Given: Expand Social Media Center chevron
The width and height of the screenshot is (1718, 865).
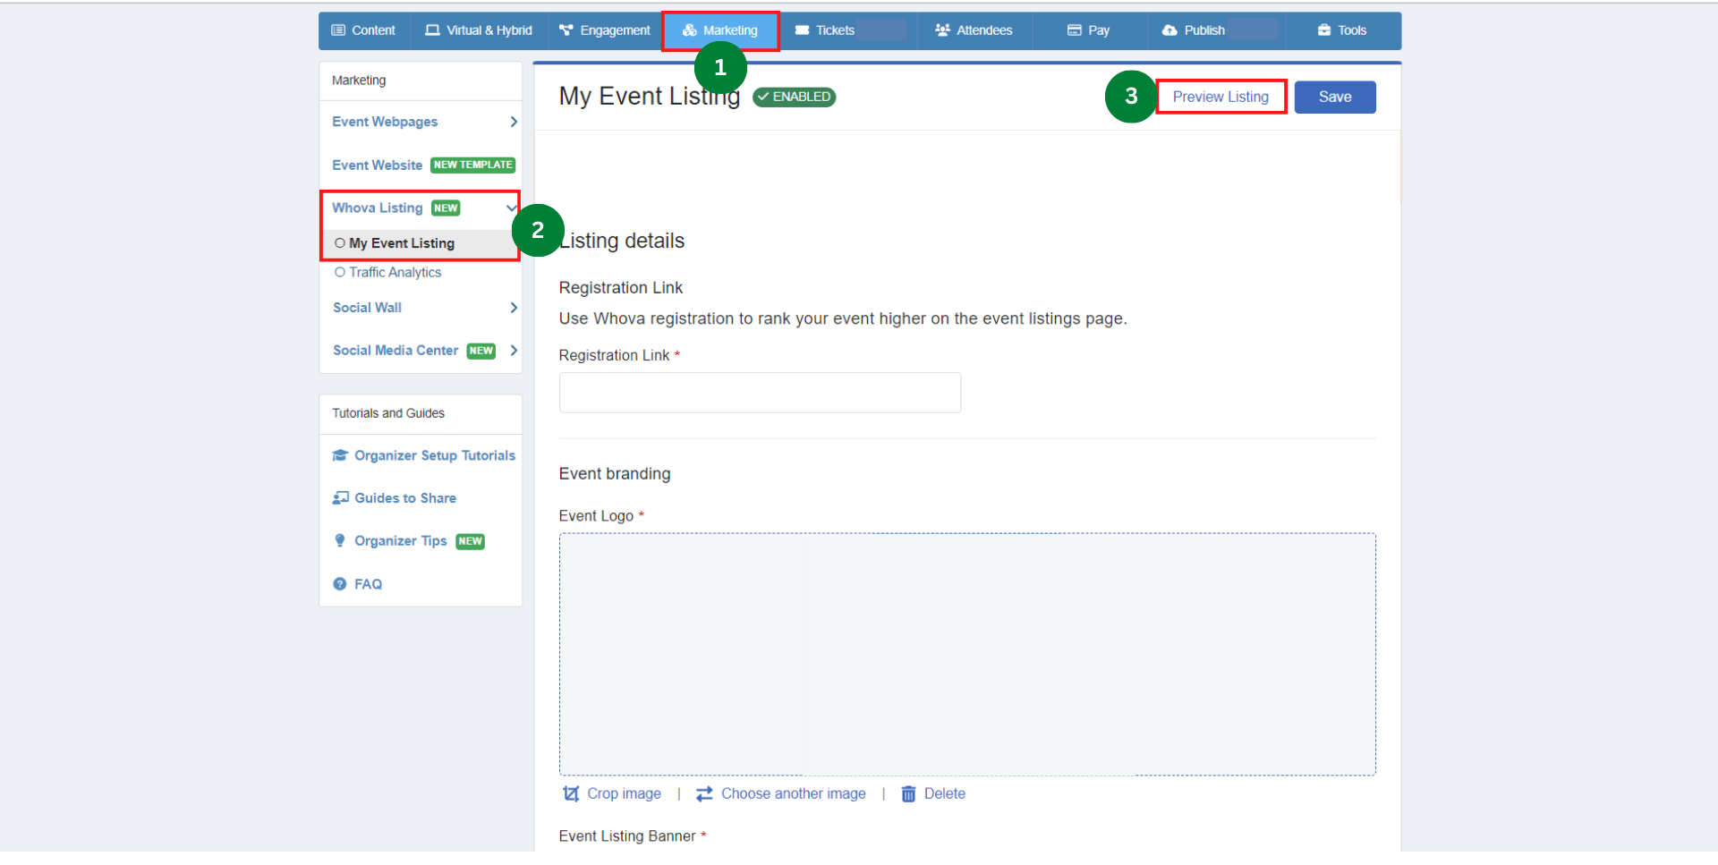Looking at the screenshot, I should point(514,351).
